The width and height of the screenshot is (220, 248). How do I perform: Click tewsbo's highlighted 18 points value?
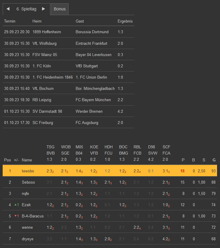click(x=183, y=171)
